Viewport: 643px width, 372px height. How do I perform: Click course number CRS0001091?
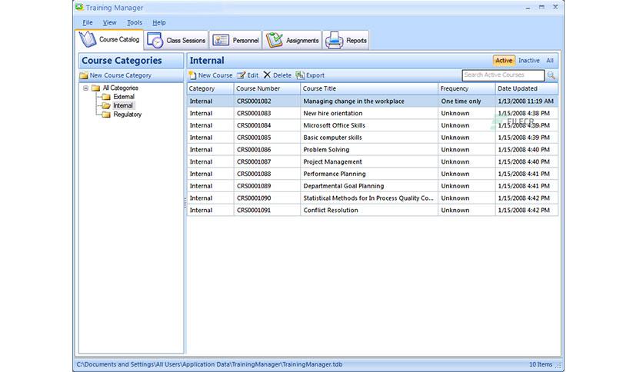click(x=254, y=210)
